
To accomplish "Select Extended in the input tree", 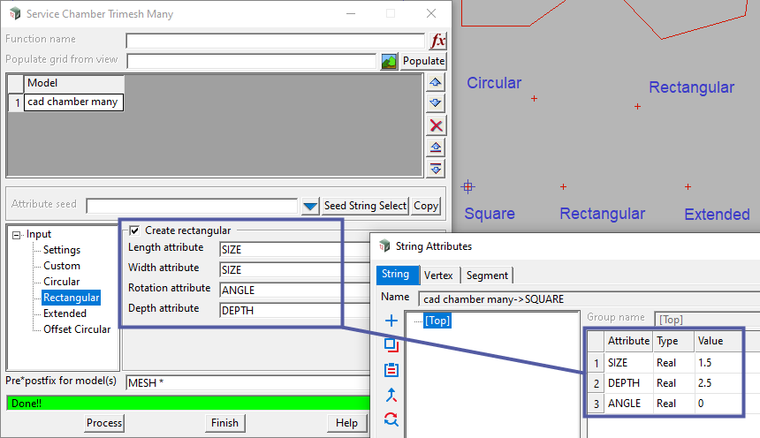I will 65,313.
